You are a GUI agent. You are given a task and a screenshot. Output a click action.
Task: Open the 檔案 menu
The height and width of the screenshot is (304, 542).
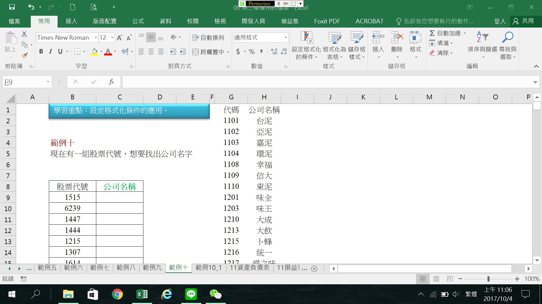14,21
